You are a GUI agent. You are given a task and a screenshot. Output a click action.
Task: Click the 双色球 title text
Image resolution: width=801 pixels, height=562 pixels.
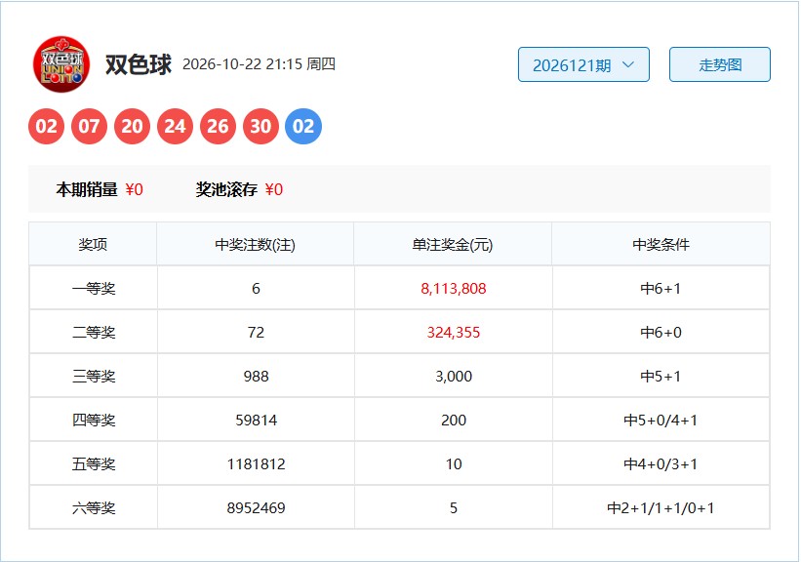point(139,64)
